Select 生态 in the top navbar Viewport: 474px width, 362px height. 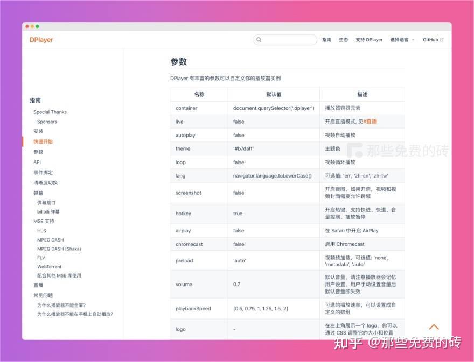[x=344, y=40]
